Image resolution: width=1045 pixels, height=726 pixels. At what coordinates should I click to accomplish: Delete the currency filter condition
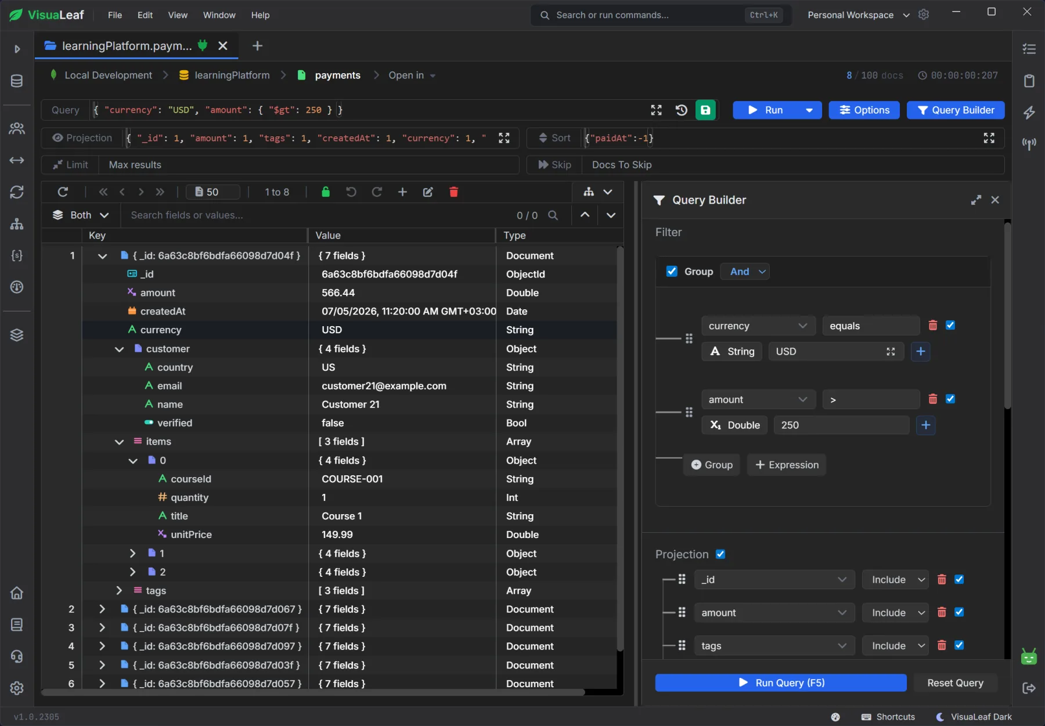[933, 326]
